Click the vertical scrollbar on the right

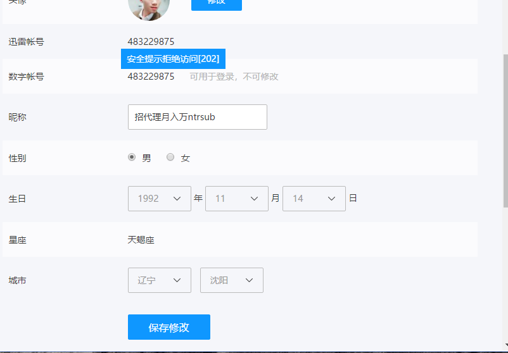coord(504,127)
